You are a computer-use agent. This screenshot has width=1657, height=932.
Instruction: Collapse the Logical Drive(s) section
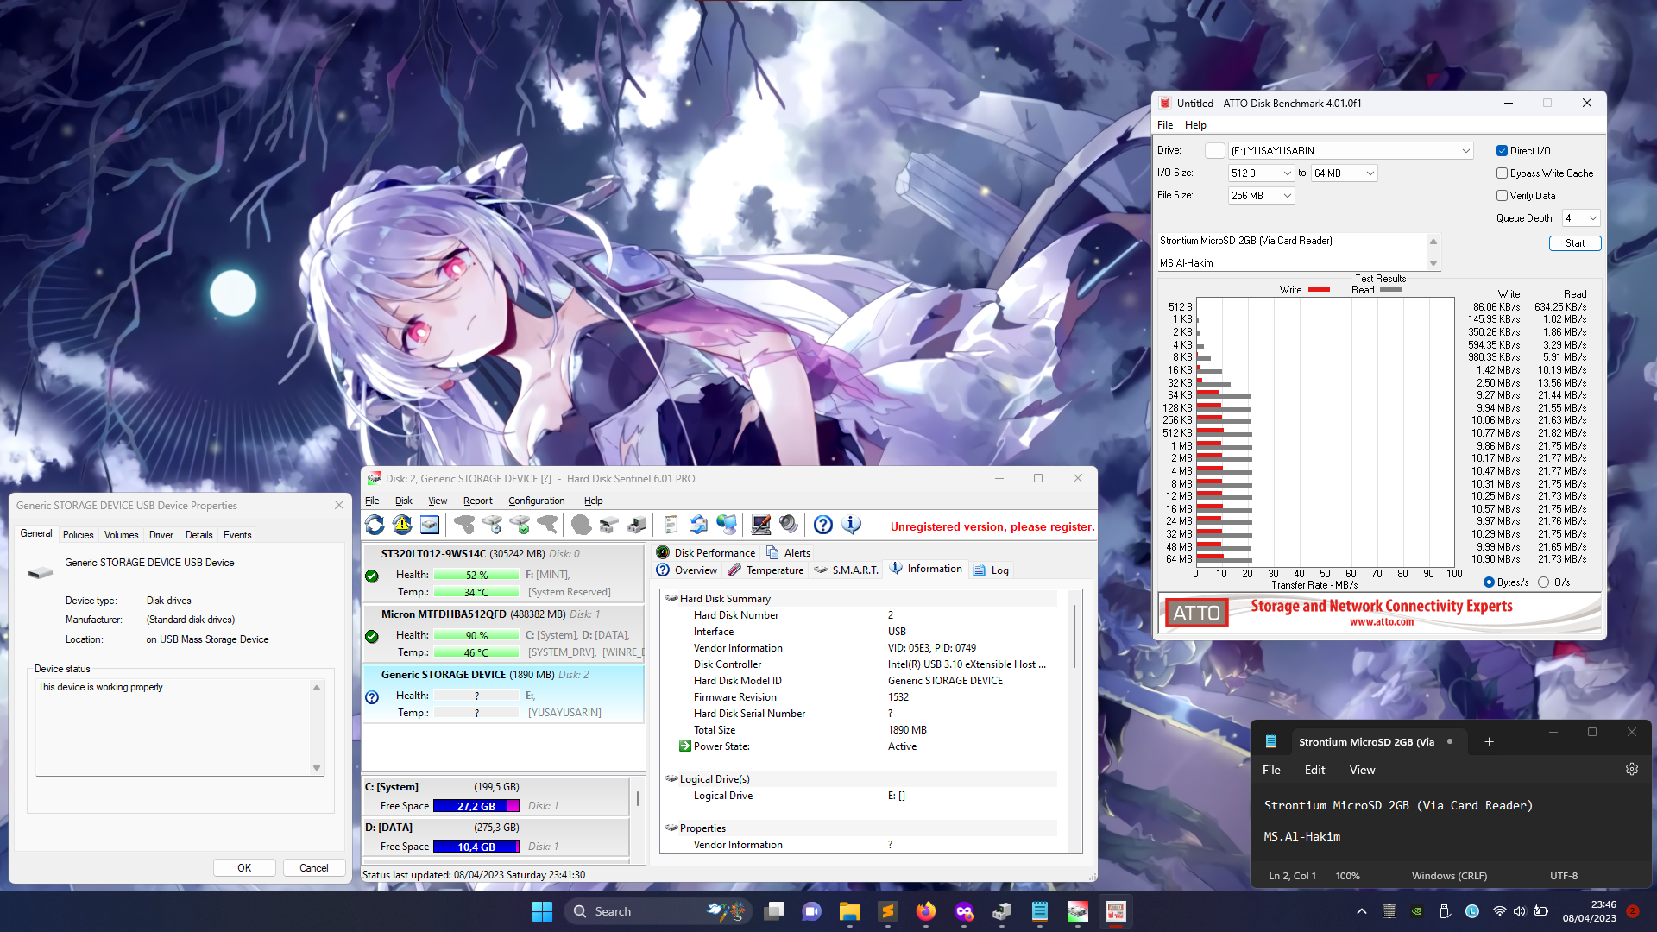coord(671,779)
